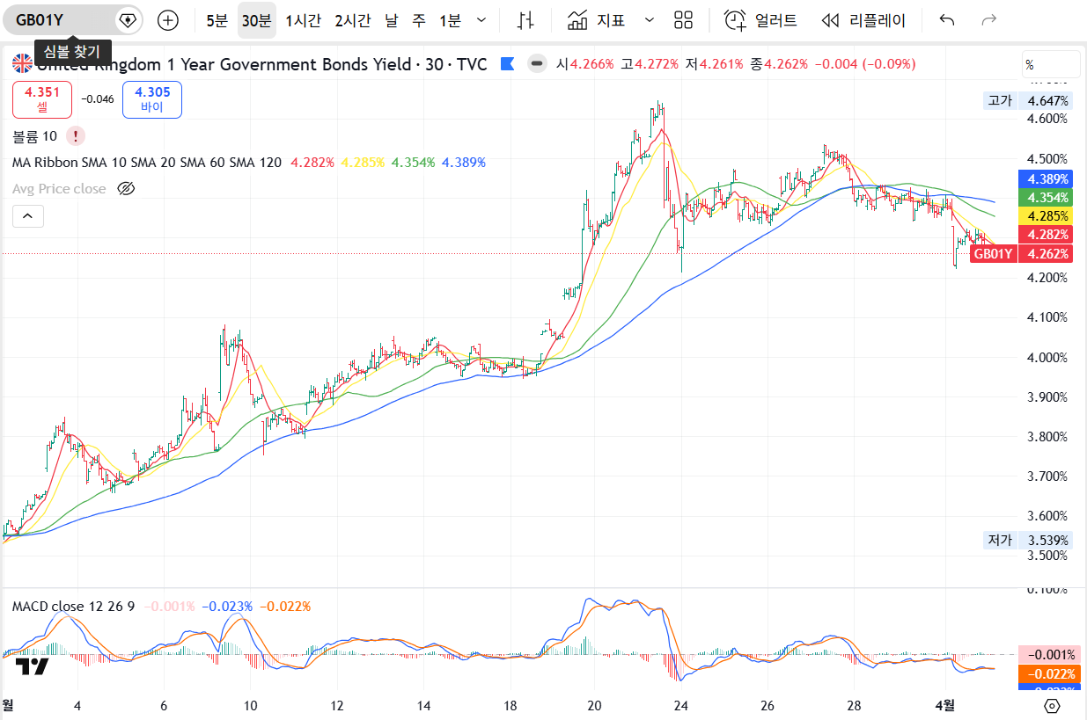The height and width of the screenshot is (720, 1087).
Task: Open the 지표 indicators menu
Action: pyautogui.click(x=597, y=20)
